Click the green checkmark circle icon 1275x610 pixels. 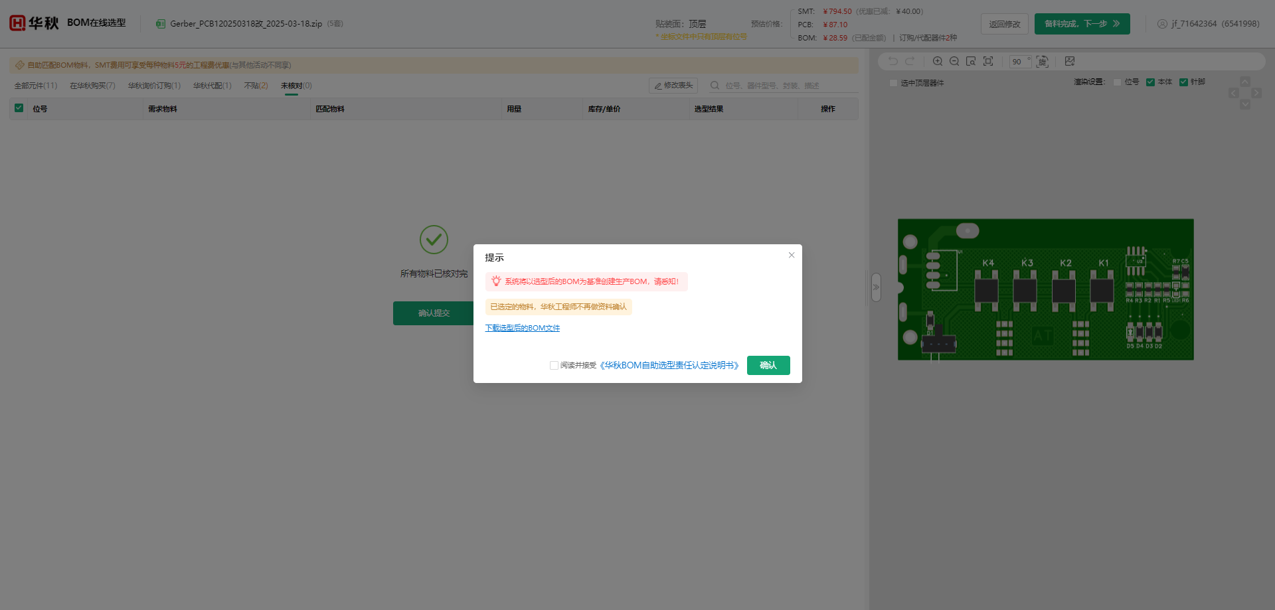[434, 240]
